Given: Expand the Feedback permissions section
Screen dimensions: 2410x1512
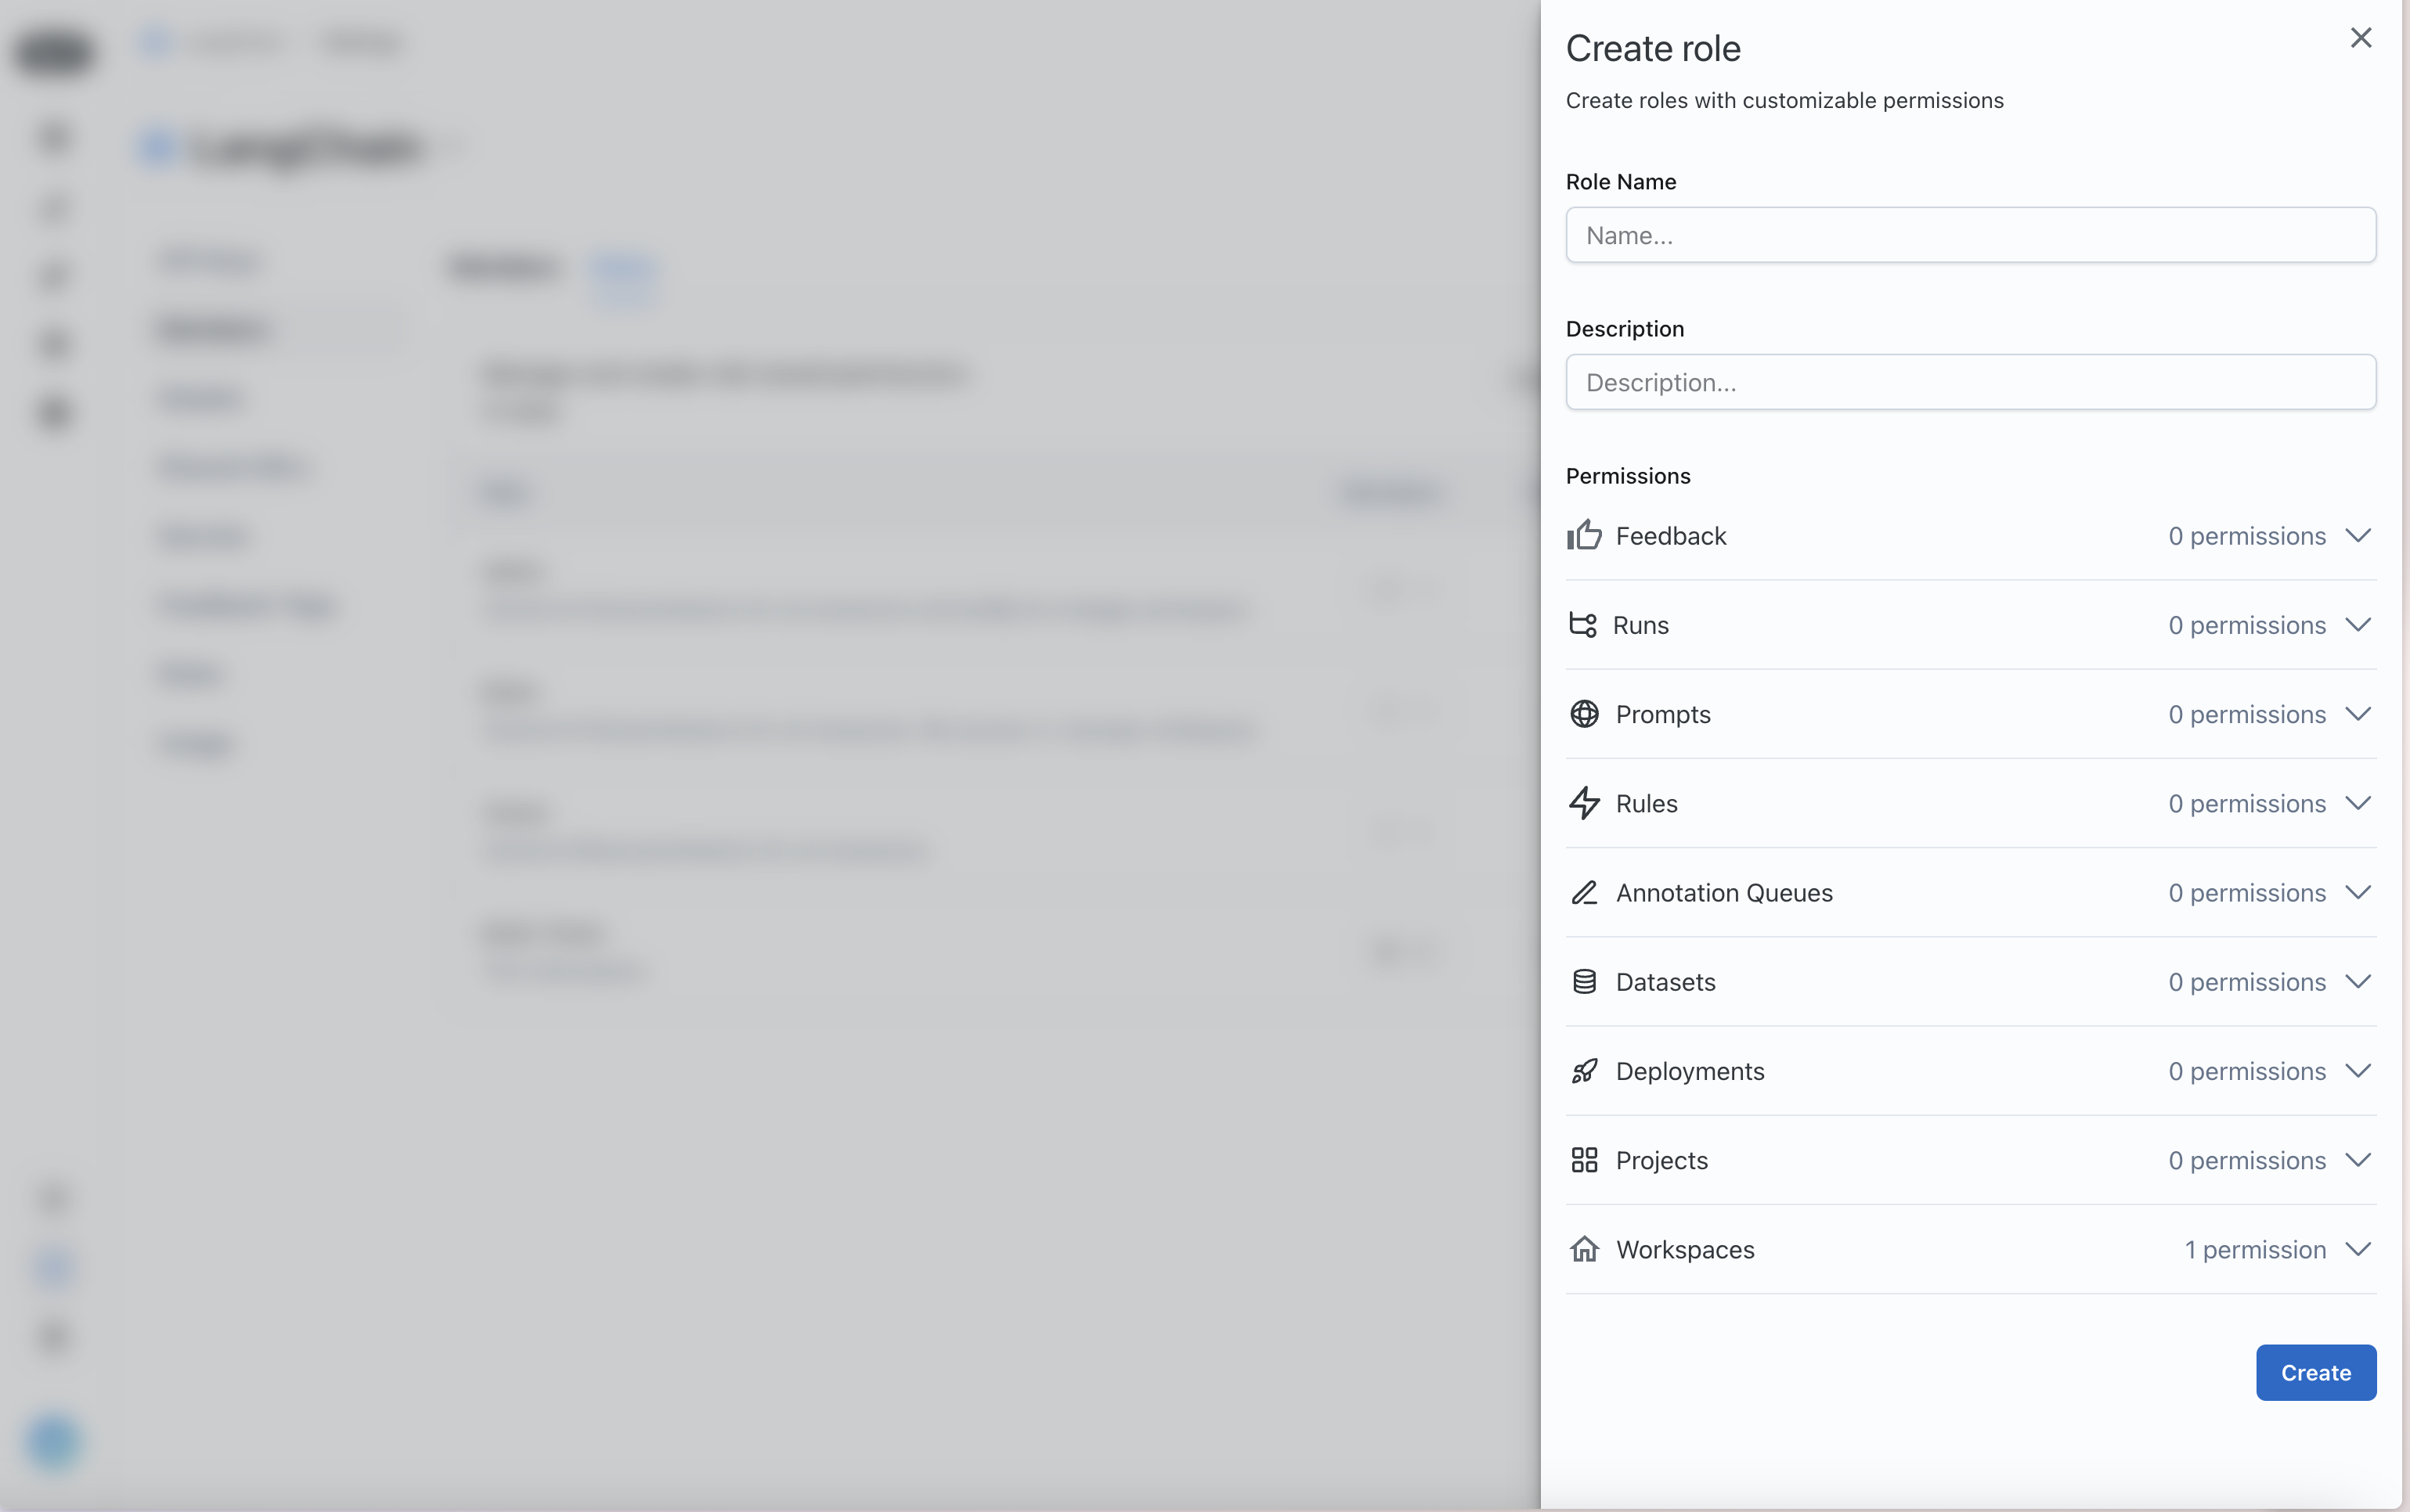Looking at the screenshot, I should pos(2356,535).
